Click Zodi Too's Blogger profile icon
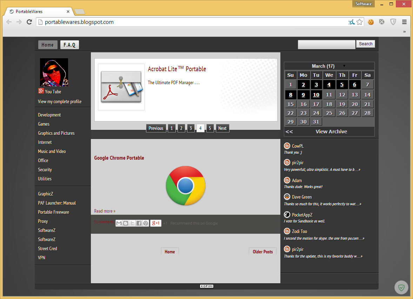The image size is (413, 299). [287, 231]
